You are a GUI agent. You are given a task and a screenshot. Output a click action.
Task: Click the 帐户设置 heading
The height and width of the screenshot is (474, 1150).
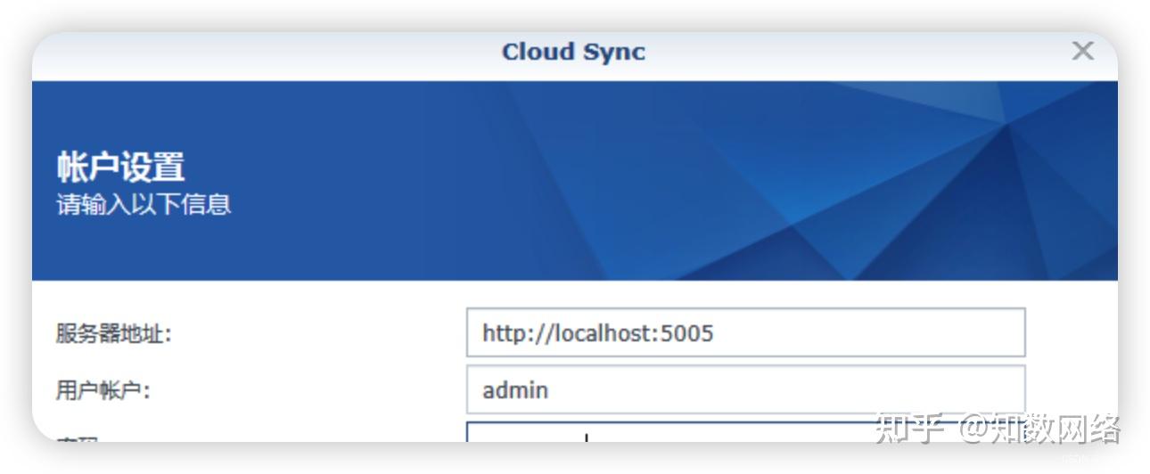coord(120,167)
